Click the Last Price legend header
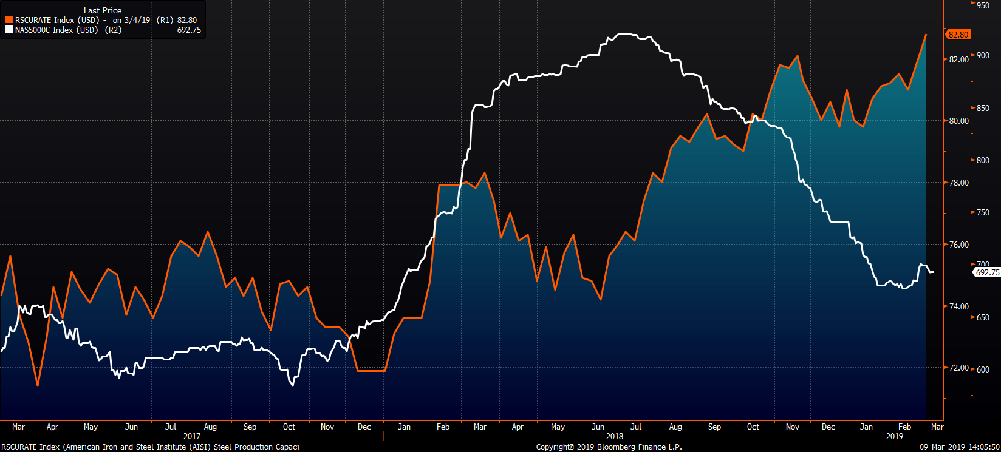The height and width of the screenshot is (452, 1001). [x=103, y=10]
